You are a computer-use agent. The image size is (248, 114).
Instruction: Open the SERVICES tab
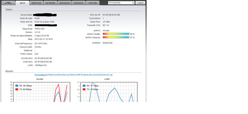click(79, 3)
